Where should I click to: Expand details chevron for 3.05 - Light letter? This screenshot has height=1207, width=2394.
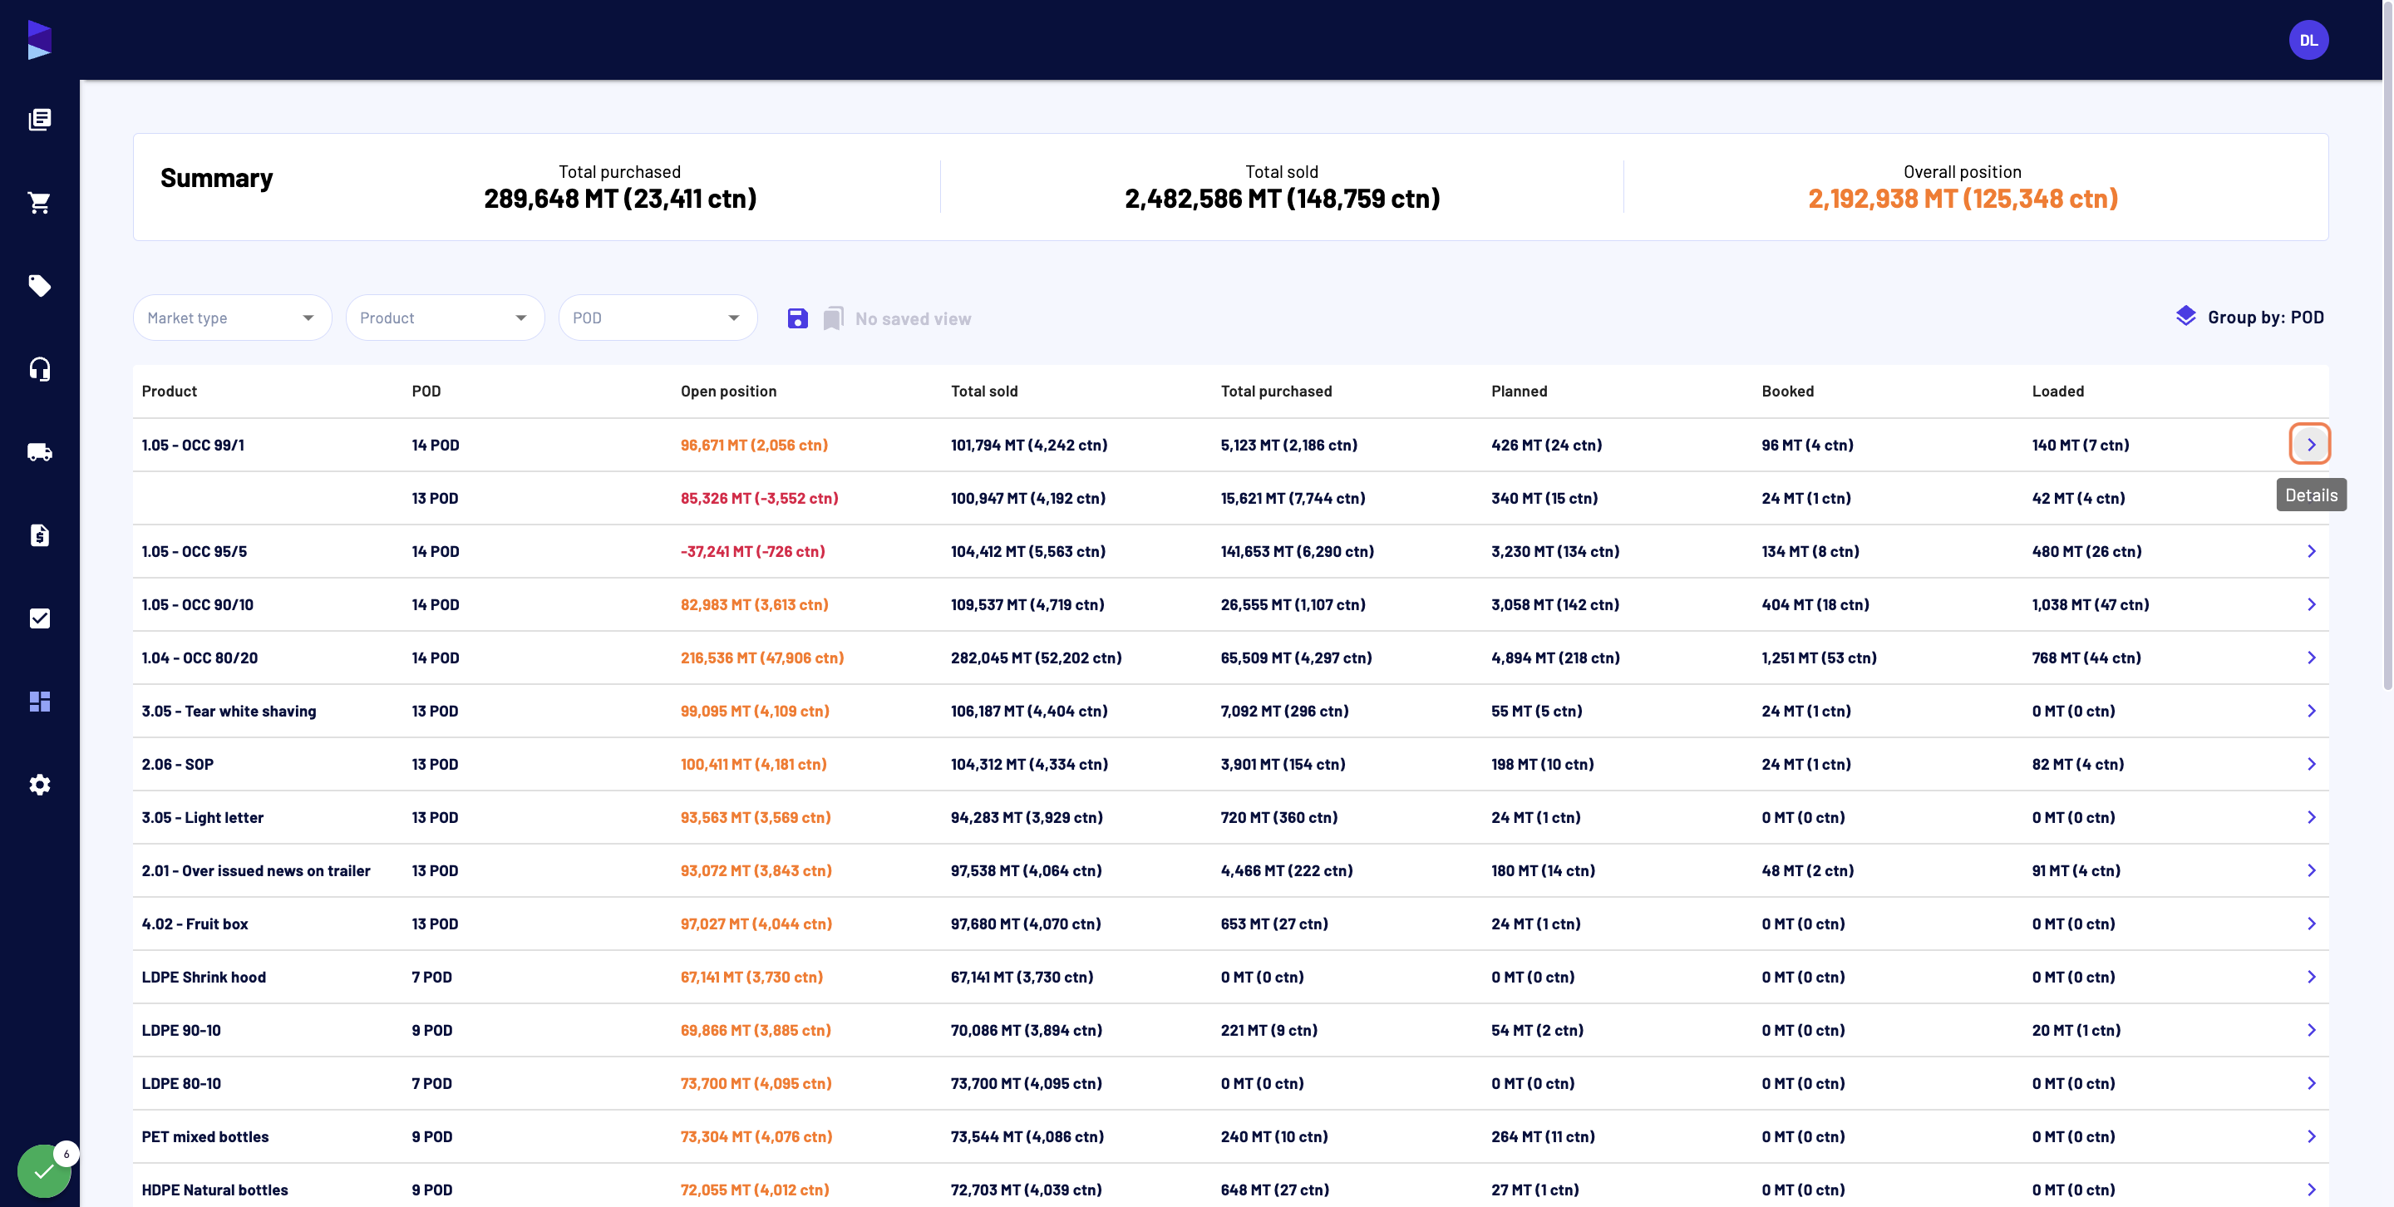click(2310, 818)
